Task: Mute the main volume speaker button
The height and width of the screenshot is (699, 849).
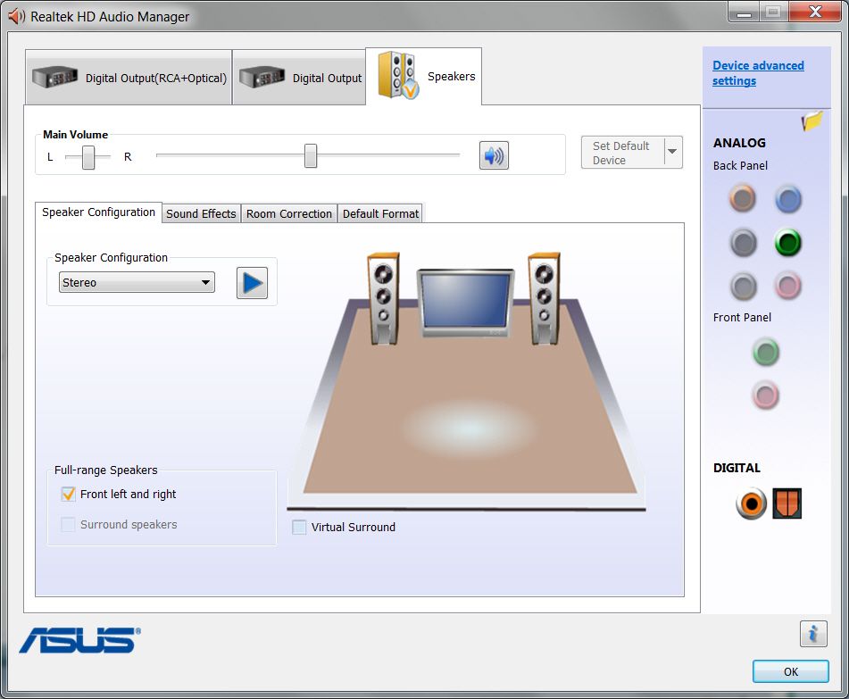Action: (493, 155)
